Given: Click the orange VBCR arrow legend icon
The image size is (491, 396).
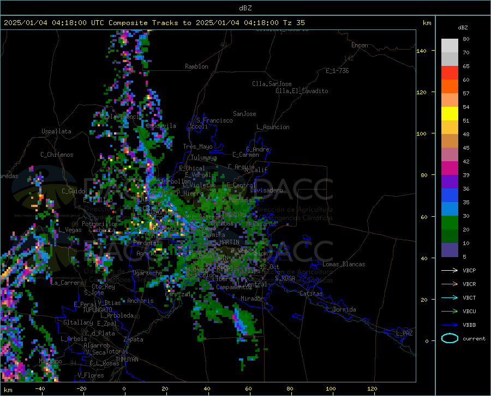Looking at the screenshot, I should click(x=450, y=284).
